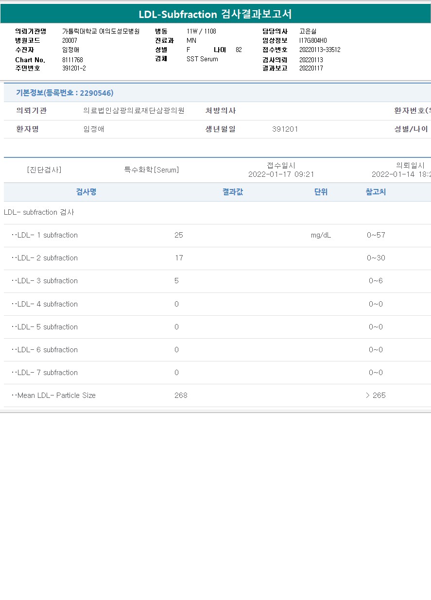Select the 특수화학 [Serum] category text
This screenshot has width=431, height=600.
point(151,170)
